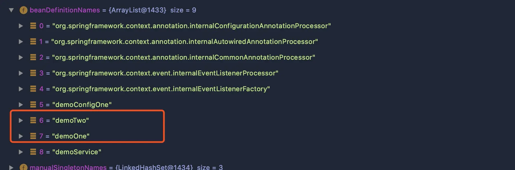Click the list element icon for index 0
The height and width of the screenshot is (170, 515).
pos(33,26)
